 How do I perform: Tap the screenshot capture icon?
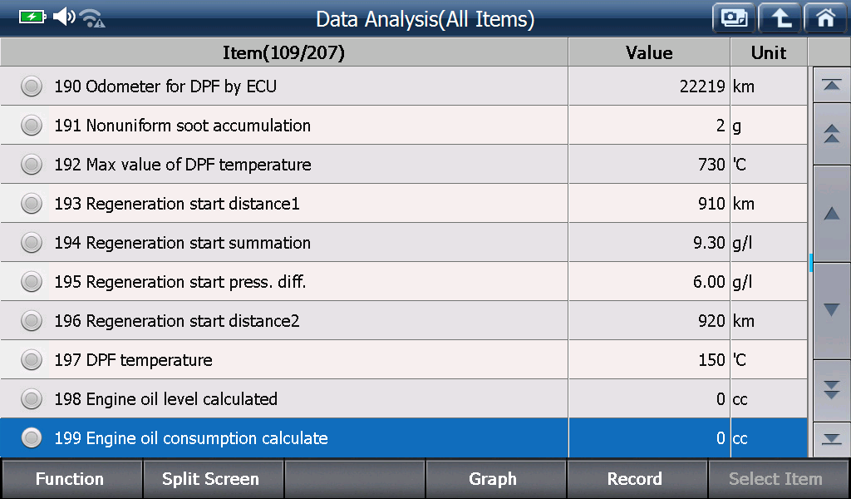[x=734, y=18]
